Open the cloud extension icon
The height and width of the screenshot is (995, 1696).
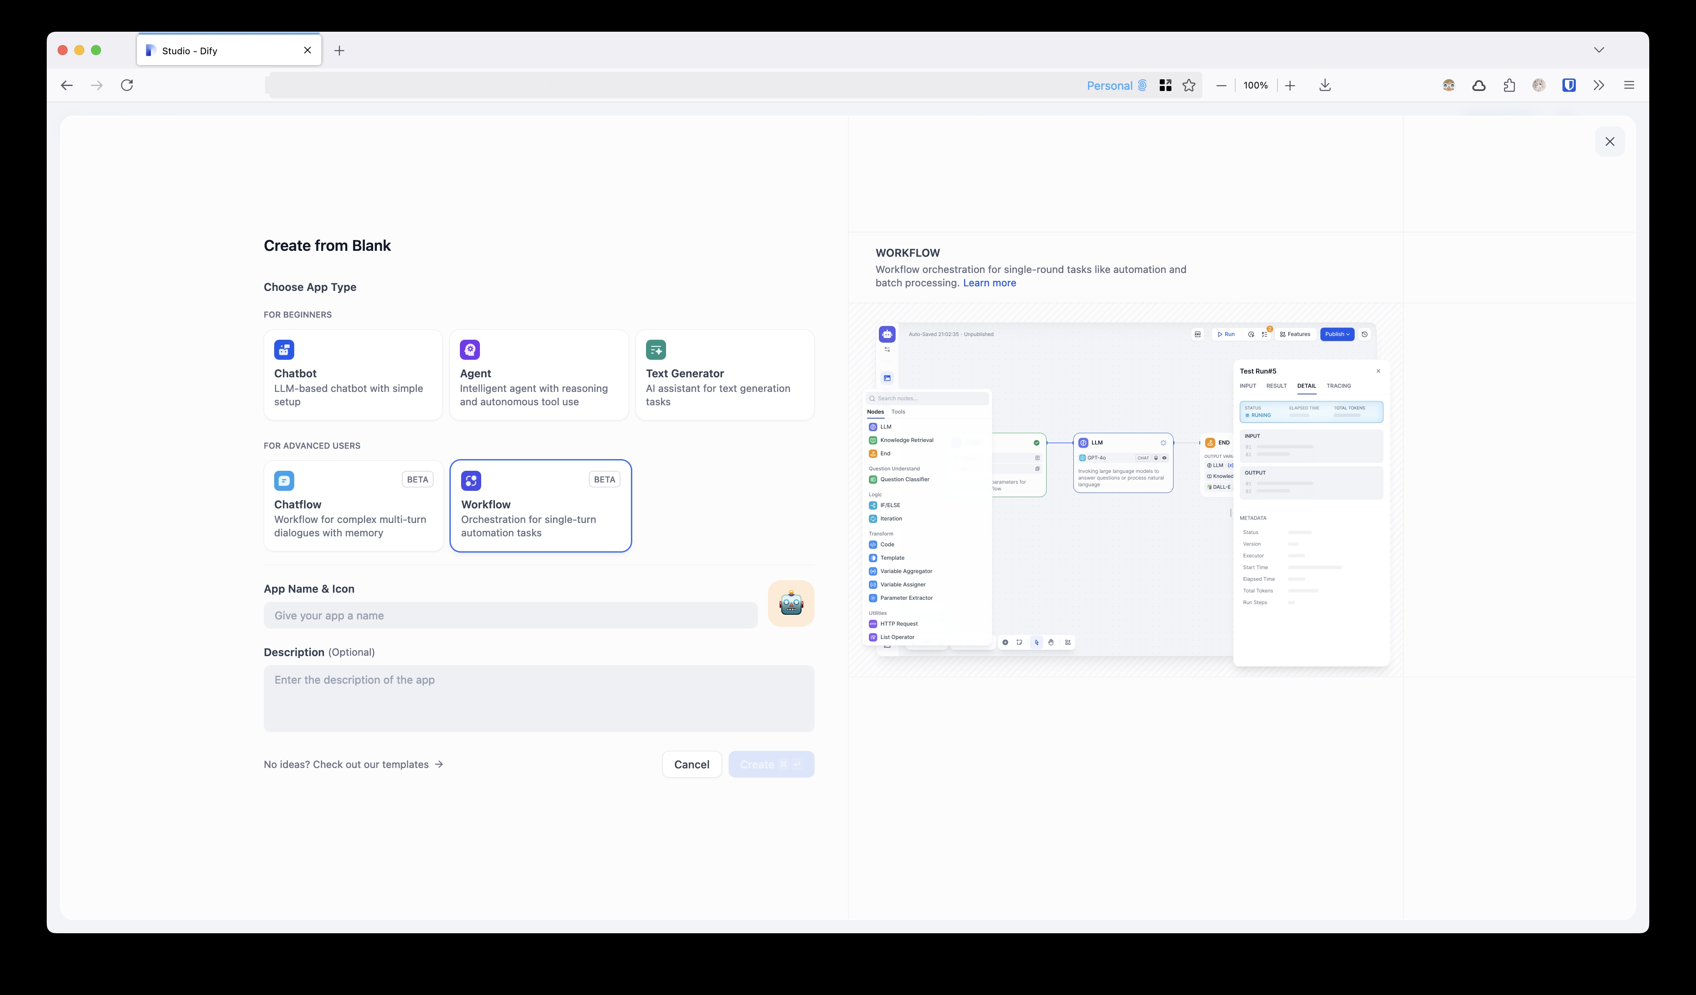pos(1479,86)
